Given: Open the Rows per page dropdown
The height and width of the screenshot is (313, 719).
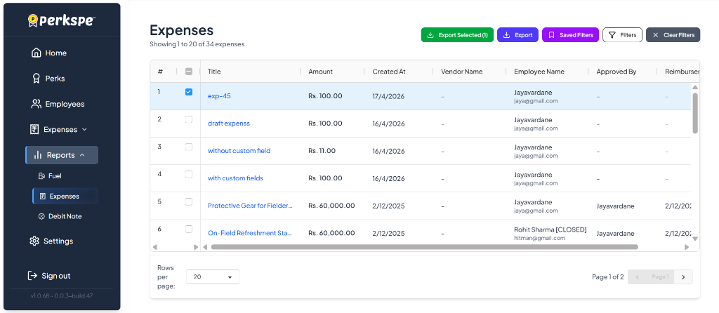Looking at the screenshot, I should (213, 277).
